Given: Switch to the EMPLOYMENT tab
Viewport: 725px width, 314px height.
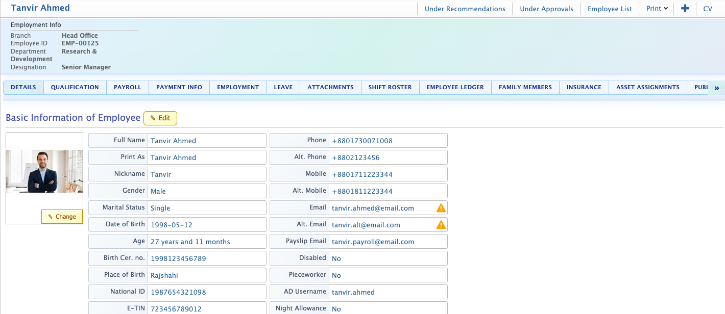Looking at the screenshot, I should 238,87.
